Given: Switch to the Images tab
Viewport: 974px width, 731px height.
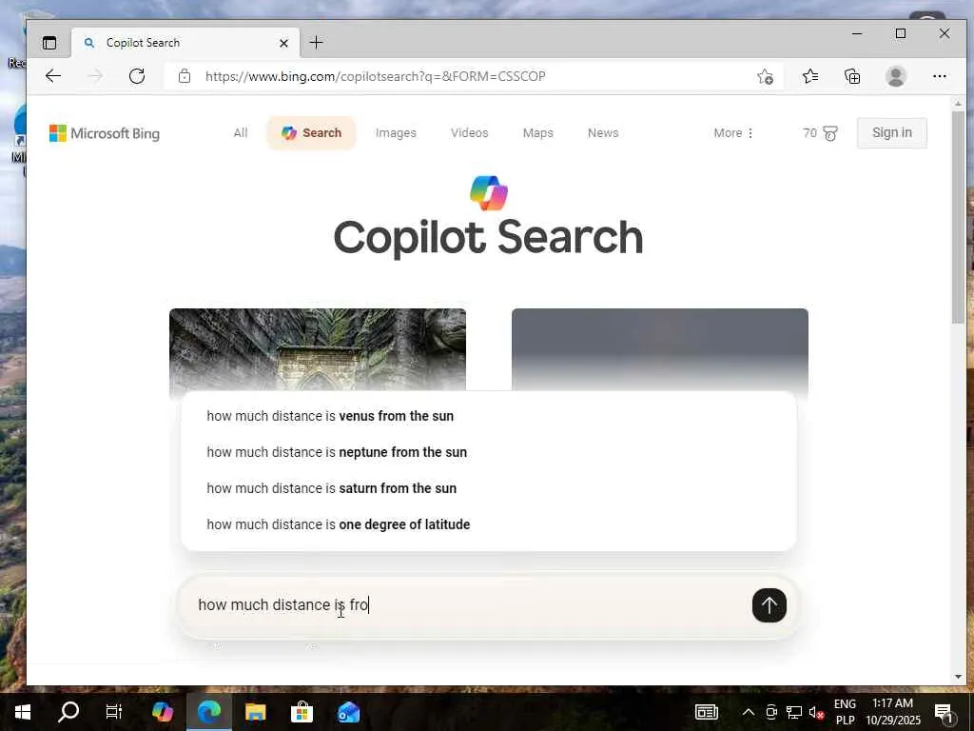Looking at the screenshot, I should click(x=396, y=132).
